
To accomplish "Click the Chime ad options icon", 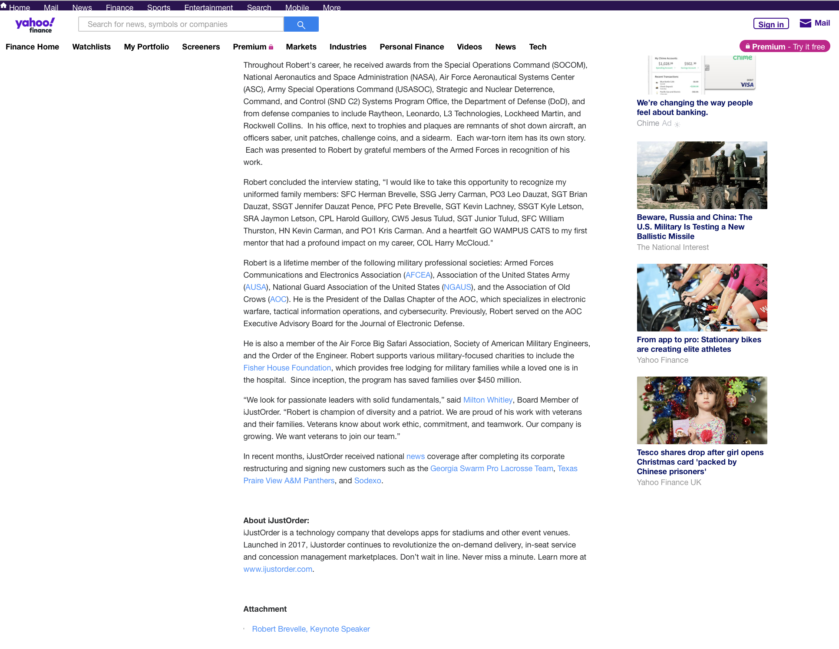I will tap(677, 124).
